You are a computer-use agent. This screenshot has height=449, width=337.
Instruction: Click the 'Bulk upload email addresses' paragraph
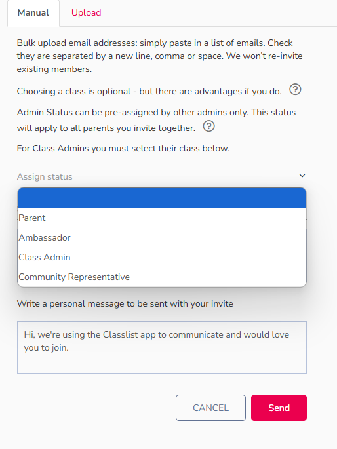click(159, 56)
